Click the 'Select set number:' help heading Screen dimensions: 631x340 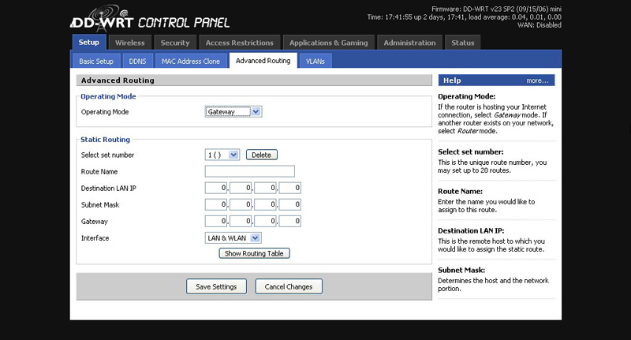(x=471, y=152)
